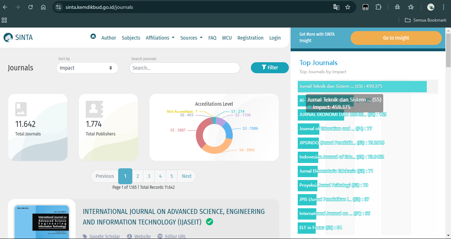Reload the page with browser refresh icon
Screen dimensions: 451x239
tap(31, 7)
